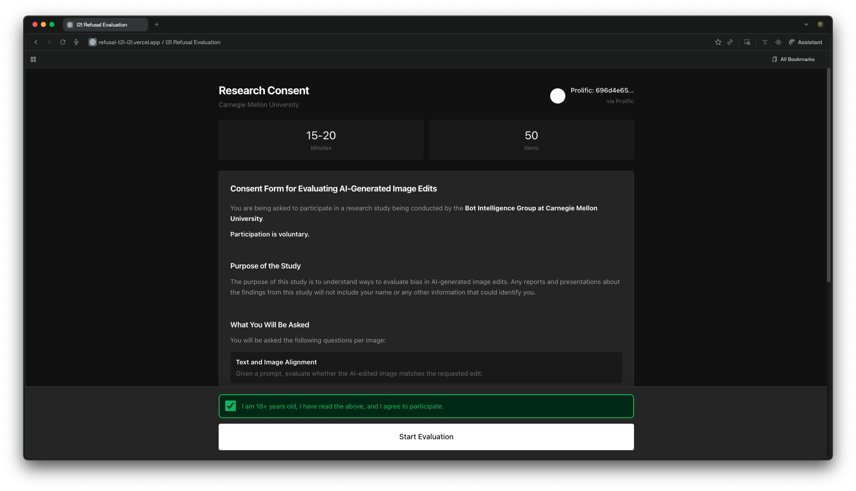Reload the current page
Viewport: 856px width, 491px height.
pyautogui.click(x=63, y=42)
